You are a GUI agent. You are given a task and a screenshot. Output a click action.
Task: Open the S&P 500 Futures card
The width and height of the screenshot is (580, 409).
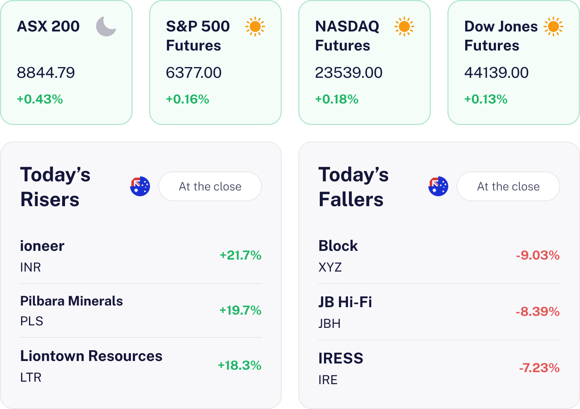point(215,62)
